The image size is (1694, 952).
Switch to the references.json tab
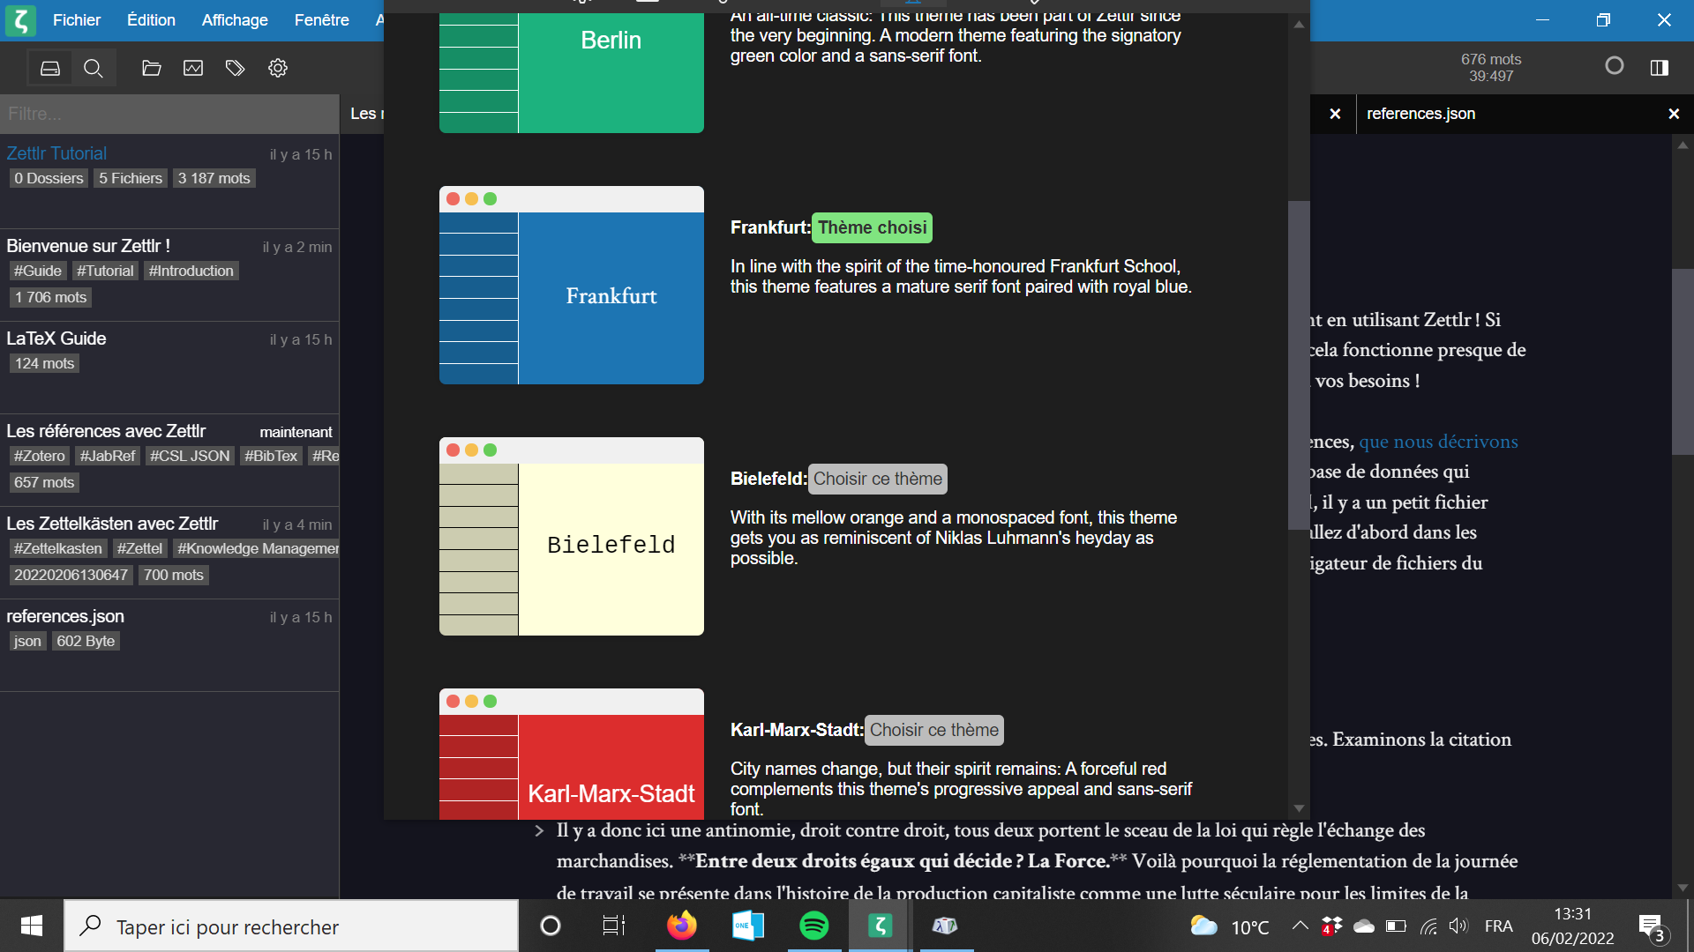tap(1420, 114)
